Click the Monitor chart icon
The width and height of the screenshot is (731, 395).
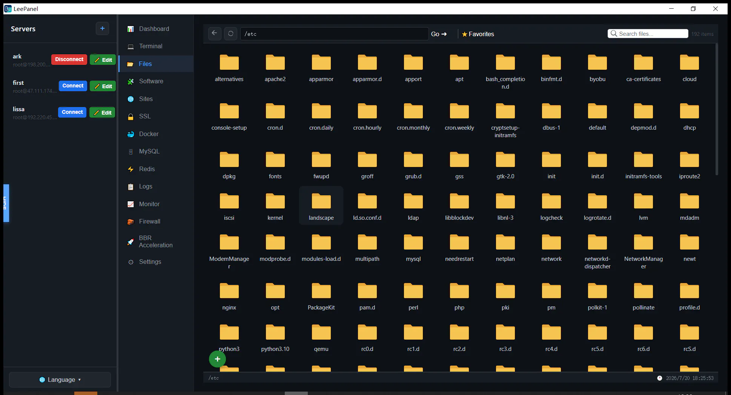(131, 204)
